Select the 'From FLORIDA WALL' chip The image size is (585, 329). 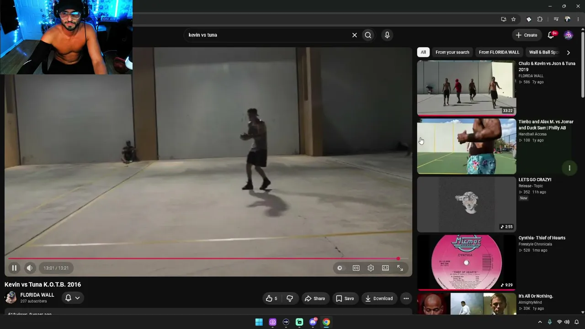(x=499, y=52)
